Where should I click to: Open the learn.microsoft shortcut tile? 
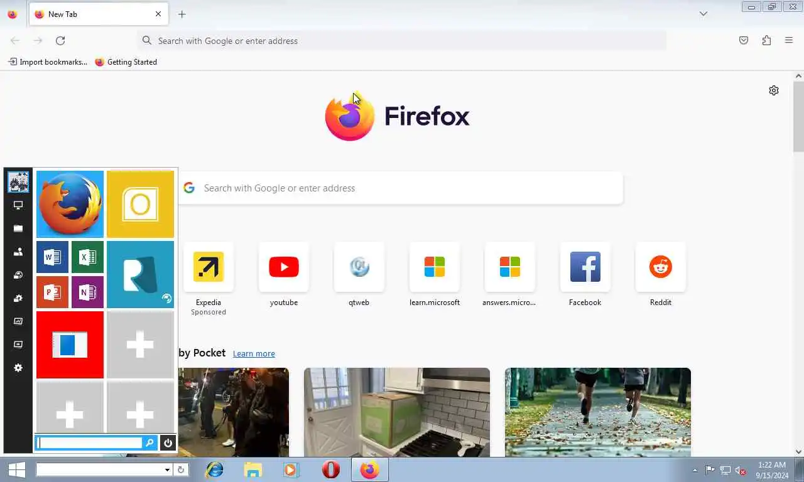click(x=435, y=267)
